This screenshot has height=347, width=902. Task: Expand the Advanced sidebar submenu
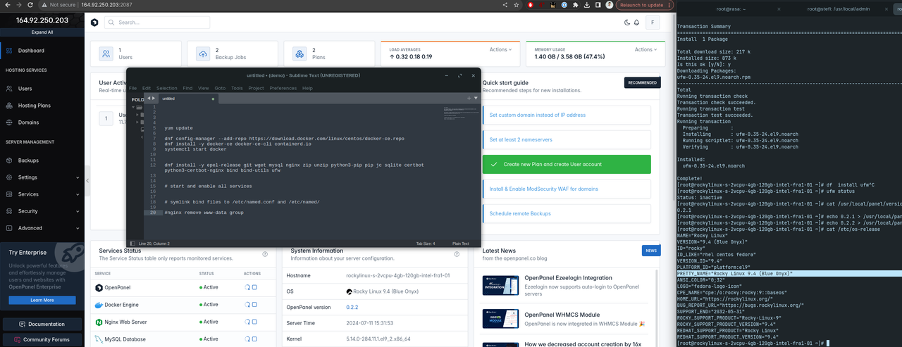(x=42, y=228)
